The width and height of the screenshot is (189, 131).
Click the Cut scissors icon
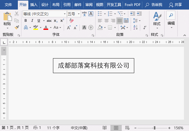17,14
